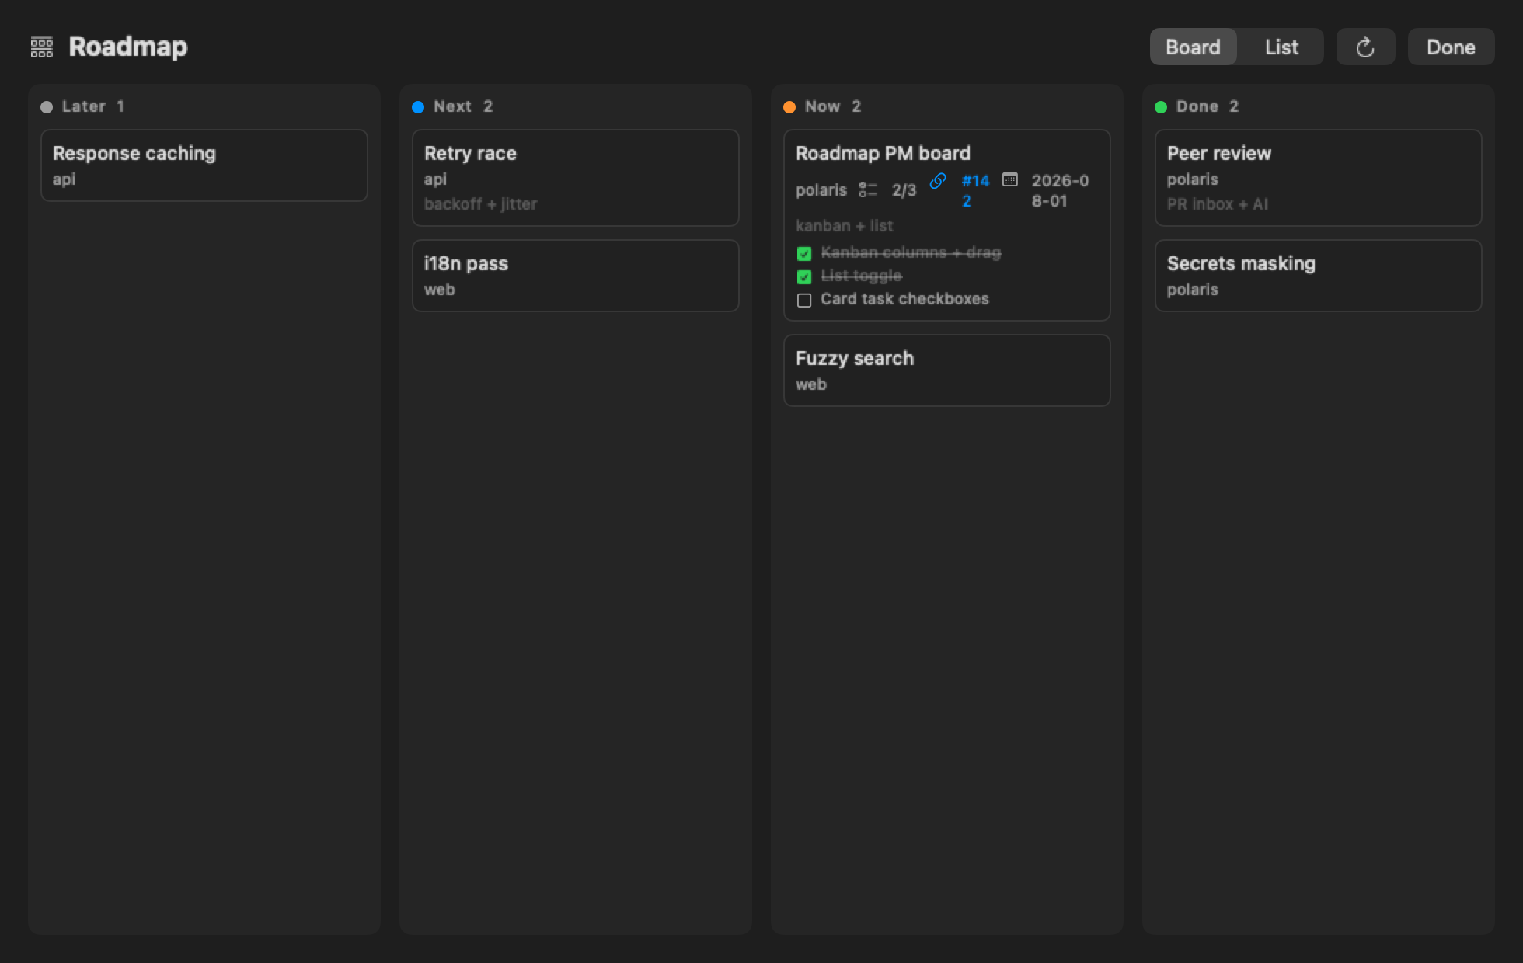
Task: Uncheck the Kanban columns + drag task
Action: 804,254
